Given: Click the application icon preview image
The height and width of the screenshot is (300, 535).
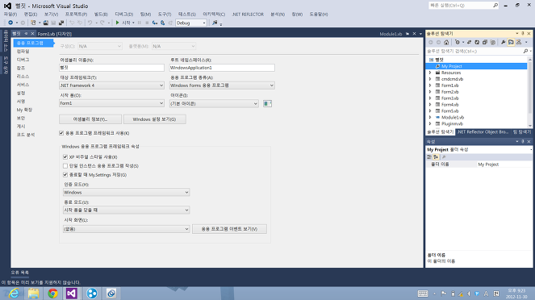Looking at the screenshot, I should (268, 103).
